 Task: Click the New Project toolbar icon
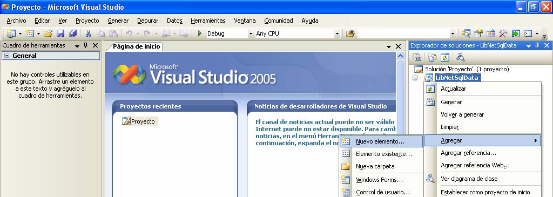point(12,33)
